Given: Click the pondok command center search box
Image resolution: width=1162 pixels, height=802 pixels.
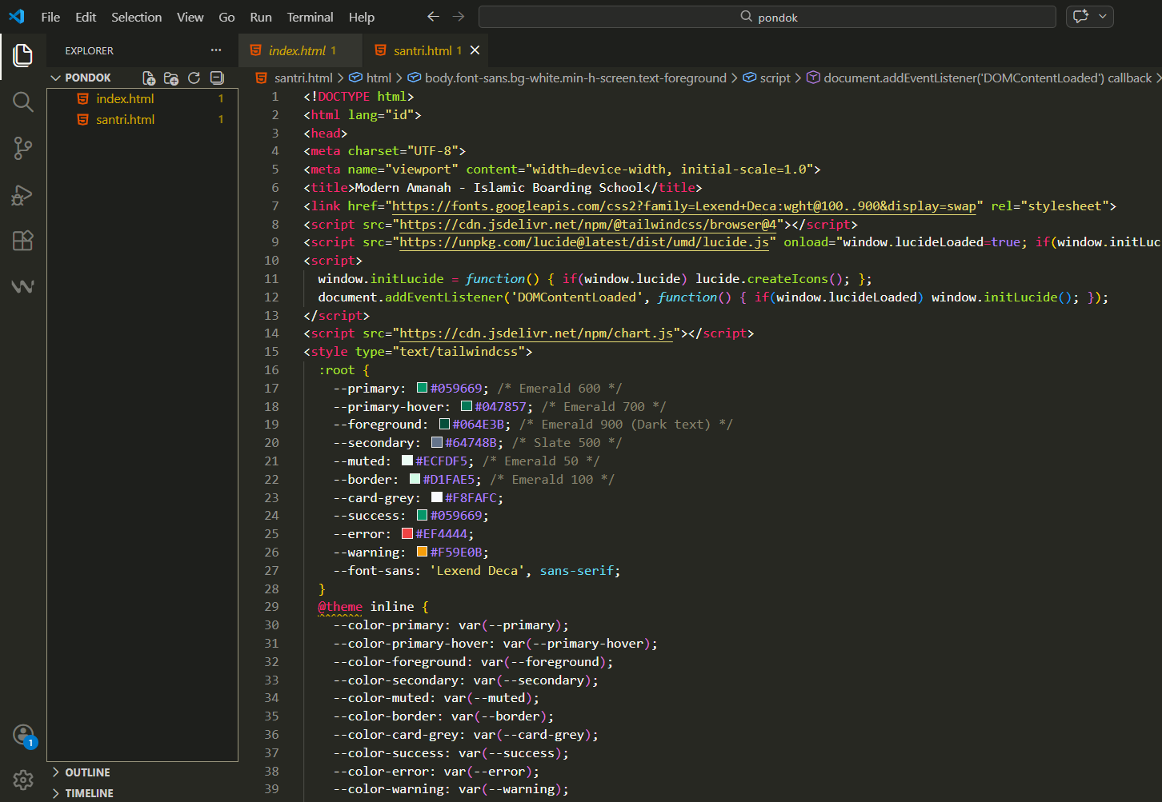Looking at the screenshot, I should click(767, 17).
